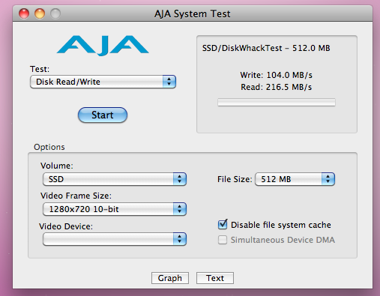The height and width of the screenshot is (296, 380).
Task: Click the AJA logo
Action: pyautogui.click(x=103, y=45)
